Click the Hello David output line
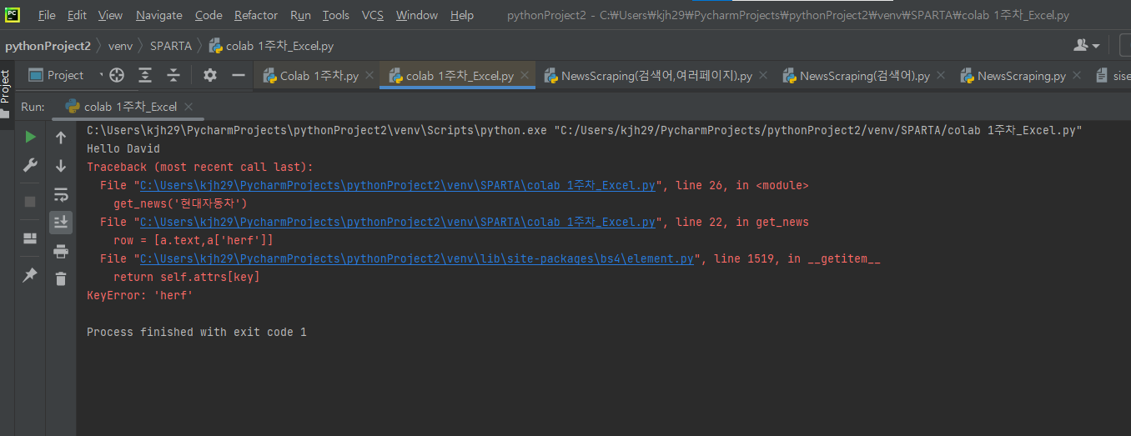Image resolution: width=1131 pixels, height=436 pixels. 123,148
